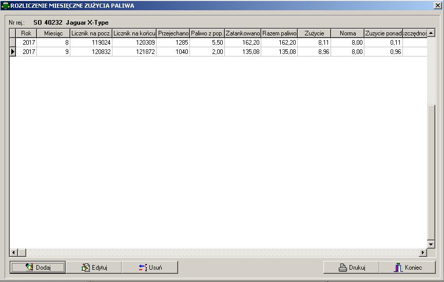The height and width of the screenshot is (282, 444).
Task: Click the excess consumption cell 0,96
Action: click(383, 51)
